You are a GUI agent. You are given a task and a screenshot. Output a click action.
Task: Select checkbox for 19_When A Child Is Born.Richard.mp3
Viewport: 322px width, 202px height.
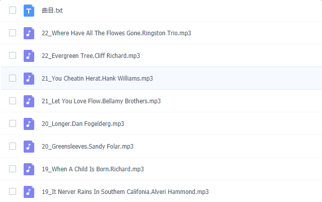(13, 169)
